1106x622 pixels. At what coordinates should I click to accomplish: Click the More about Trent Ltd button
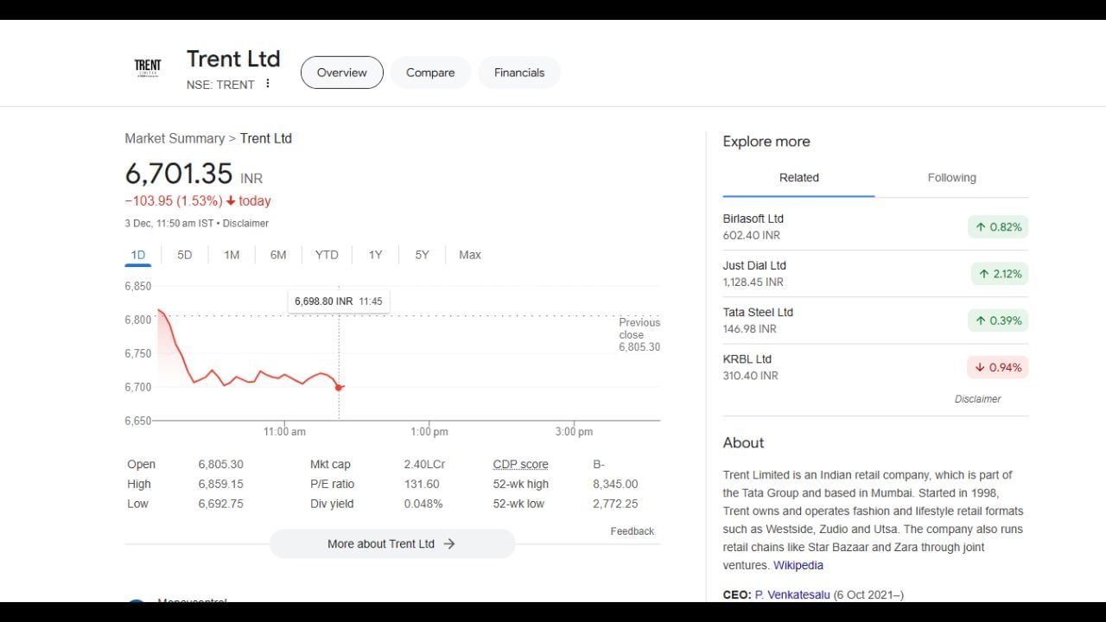(392, 544)
